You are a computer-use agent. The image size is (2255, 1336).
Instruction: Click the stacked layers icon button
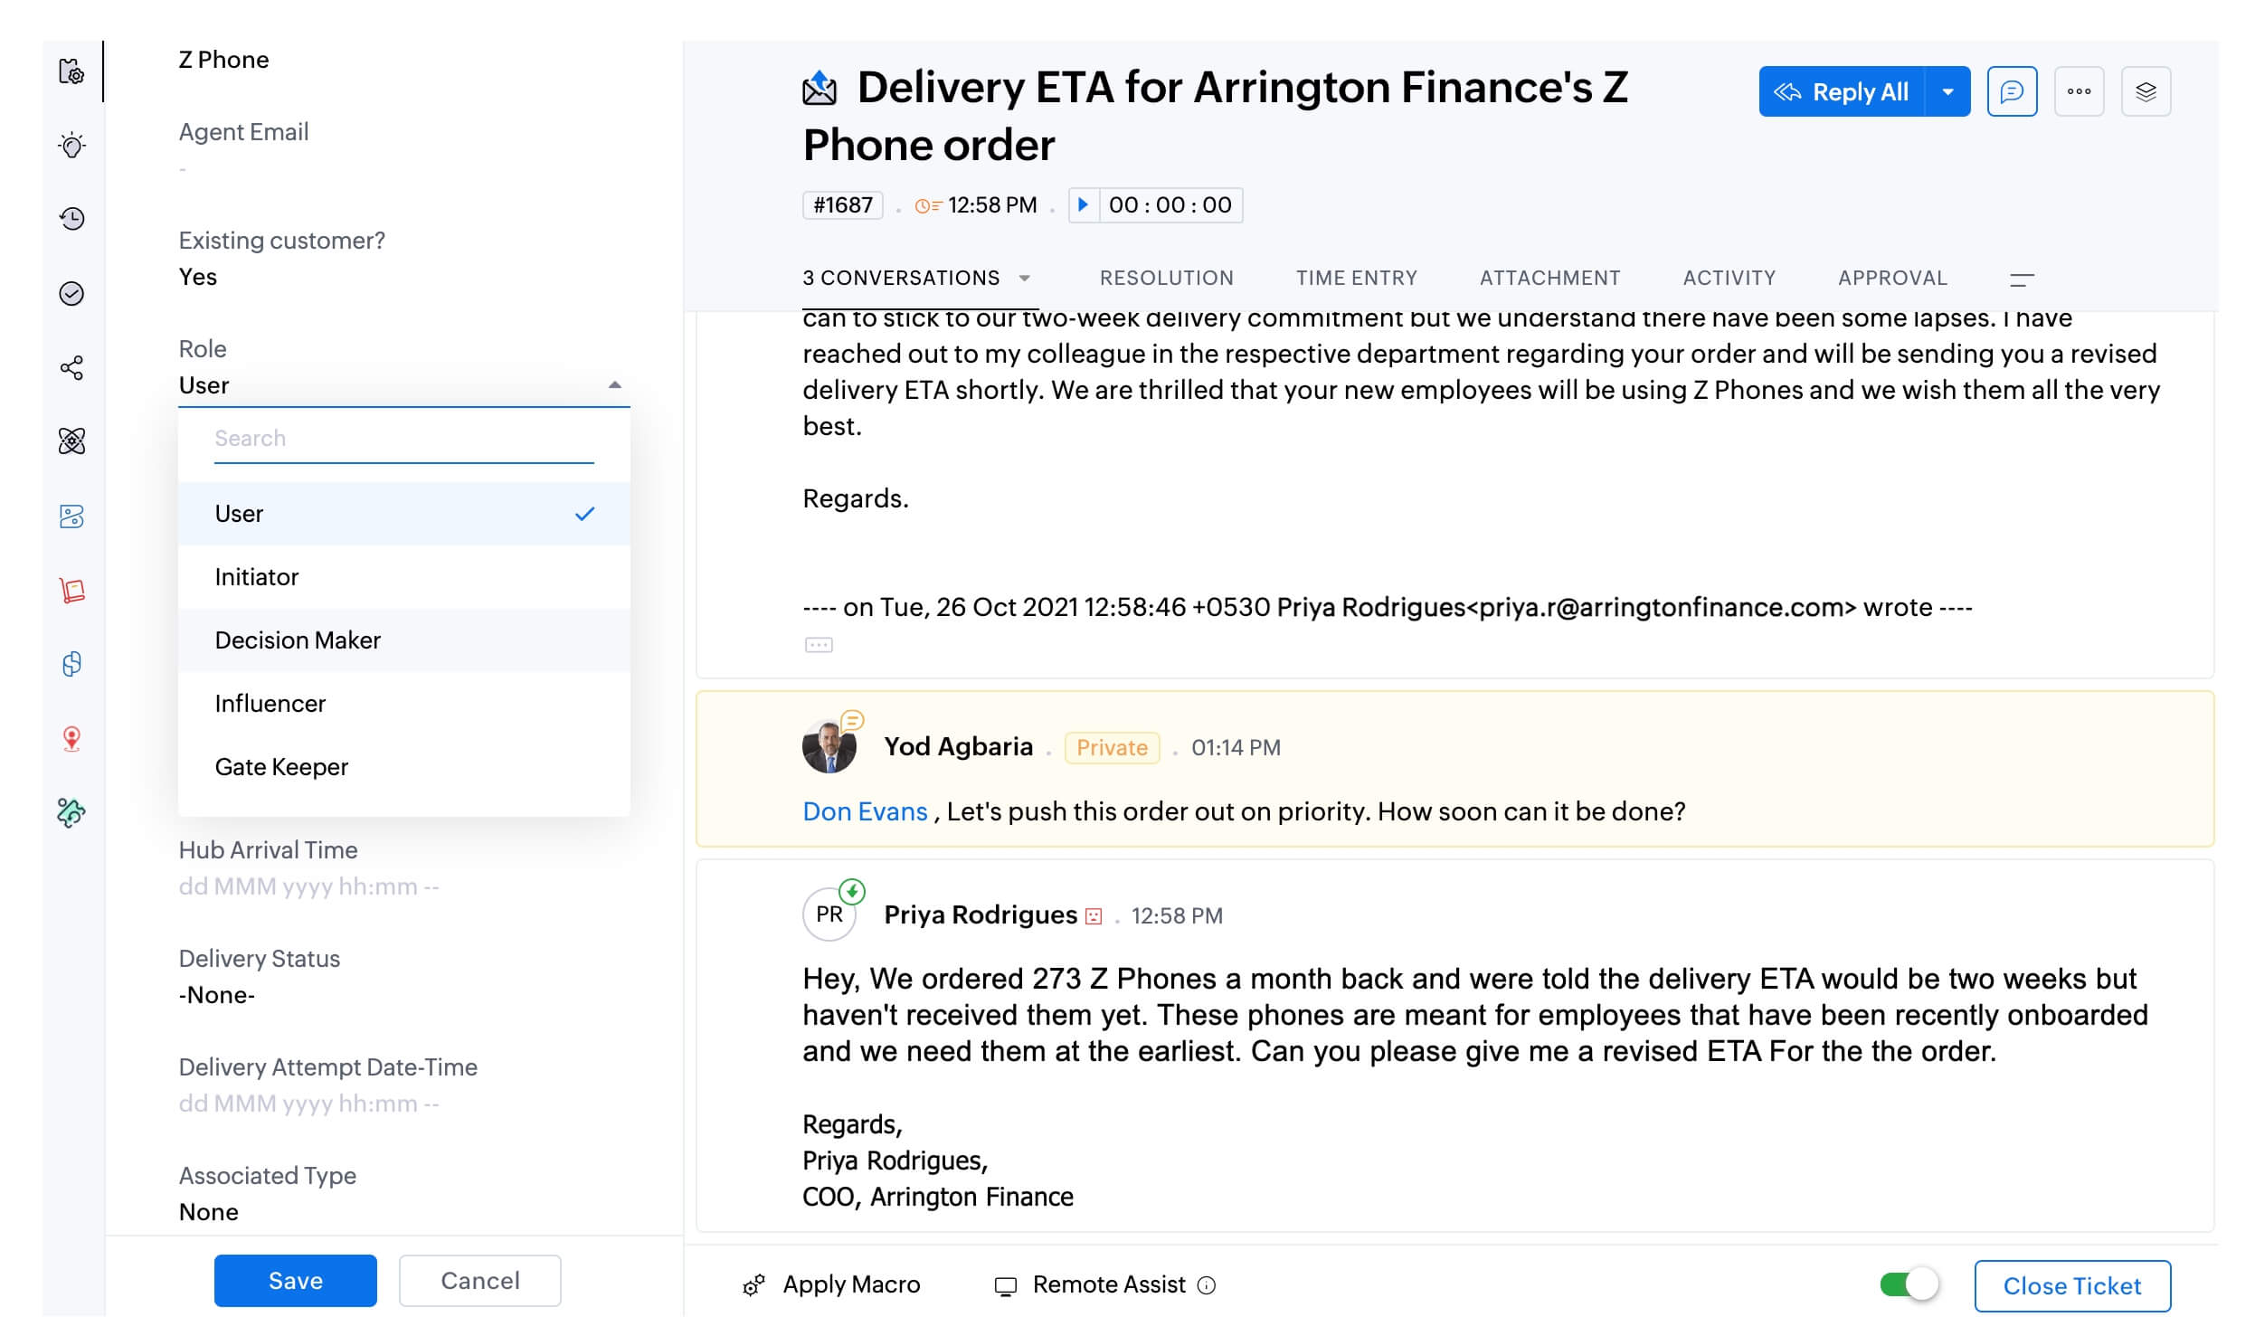[2146, 91]
